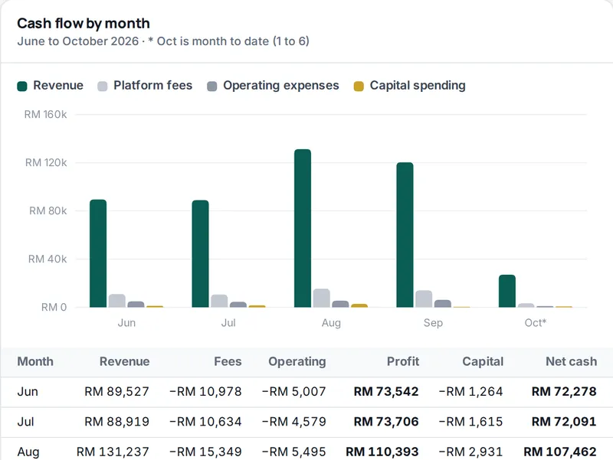Click the RM 80k axis label

(x=48, y=211)
